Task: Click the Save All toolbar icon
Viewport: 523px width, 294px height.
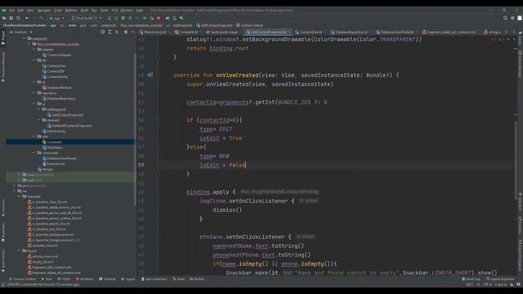Action: [11, 18]
